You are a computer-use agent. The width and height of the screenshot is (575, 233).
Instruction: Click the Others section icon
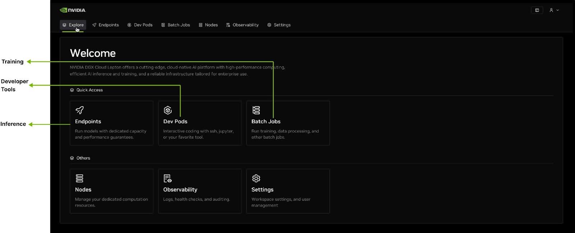(72, 158)
